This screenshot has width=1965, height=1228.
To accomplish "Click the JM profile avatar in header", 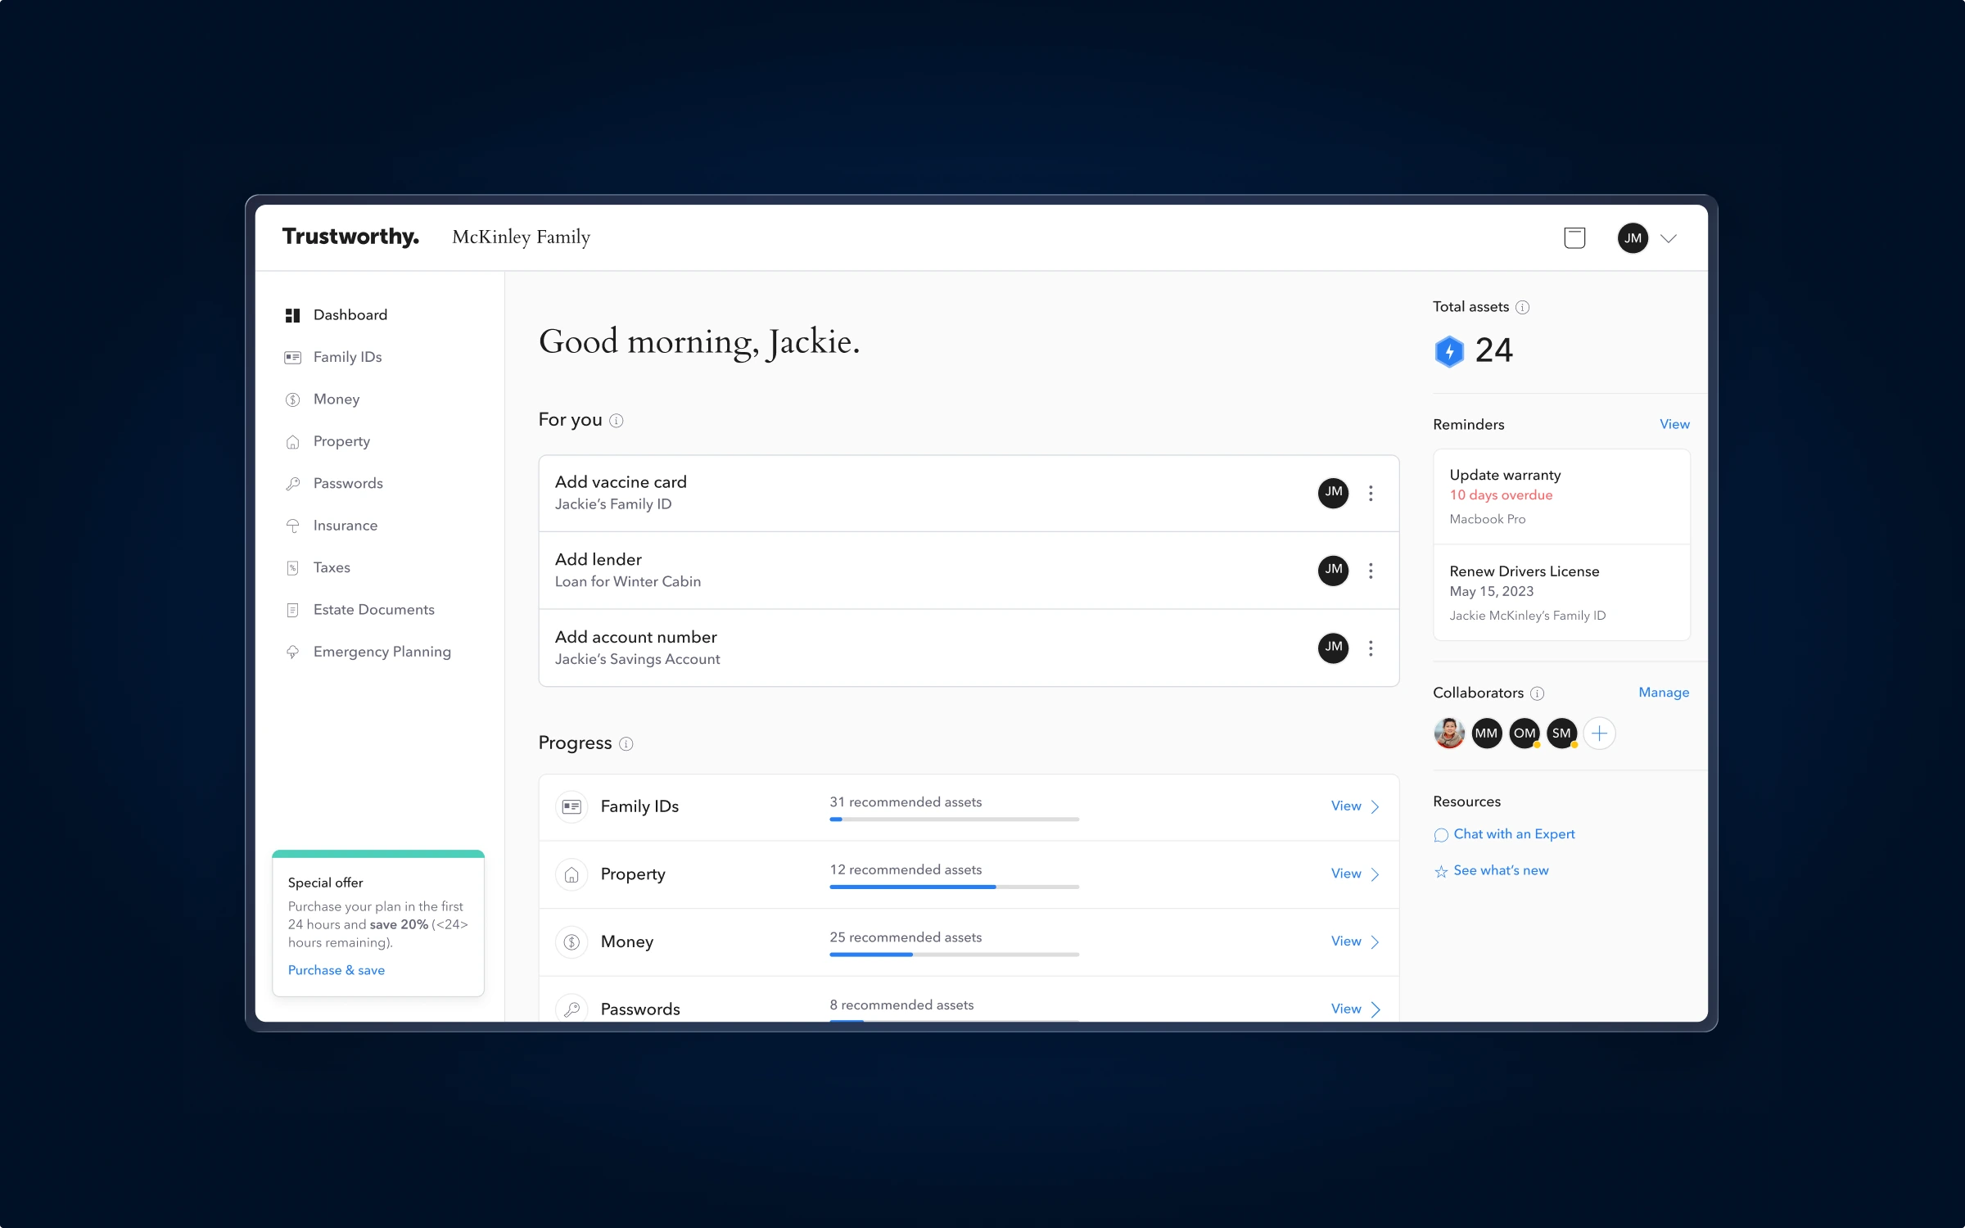I will click(1633, 238).
